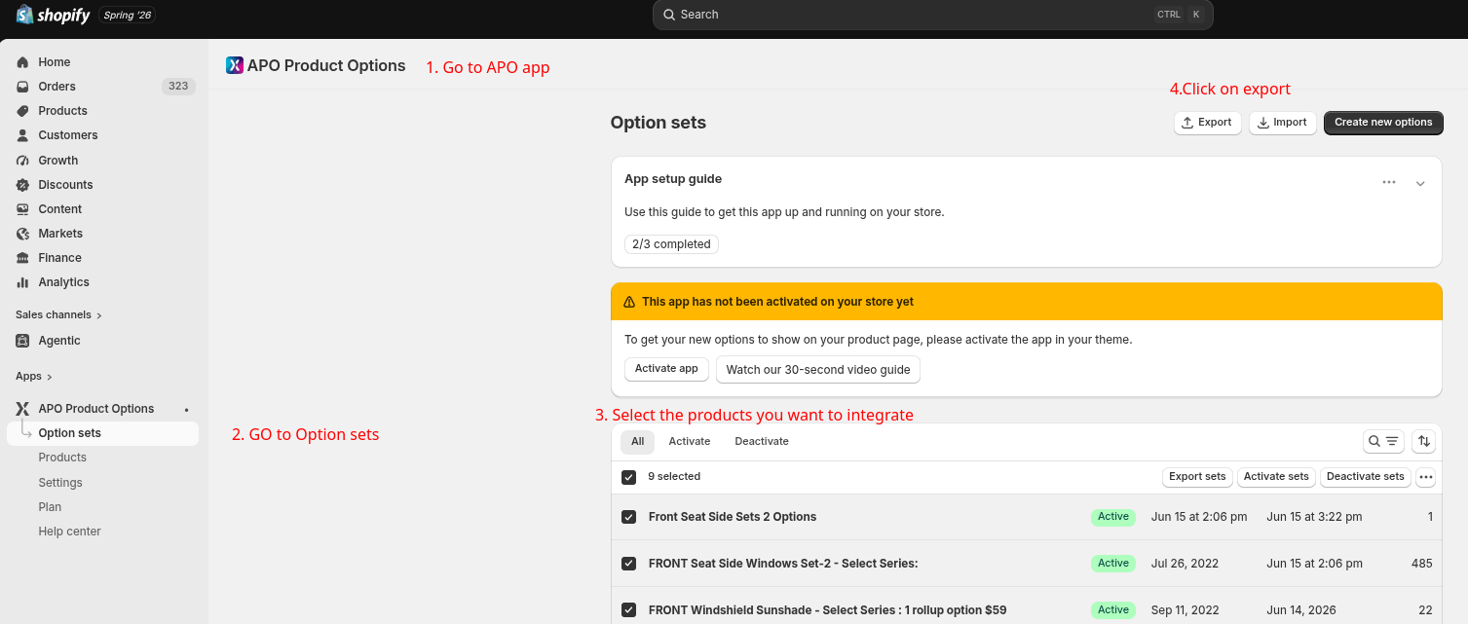Click the search and filter icon button

tap(1383, 441)
